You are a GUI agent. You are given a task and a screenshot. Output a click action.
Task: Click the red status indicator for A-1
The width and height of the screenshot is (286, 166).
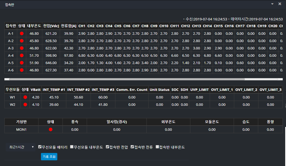point(21,34)
